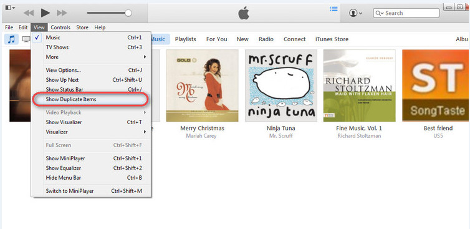Select Show Equalizer
Image resolution: width=470 pixels, height=229 pixels.
pos(92,168)
